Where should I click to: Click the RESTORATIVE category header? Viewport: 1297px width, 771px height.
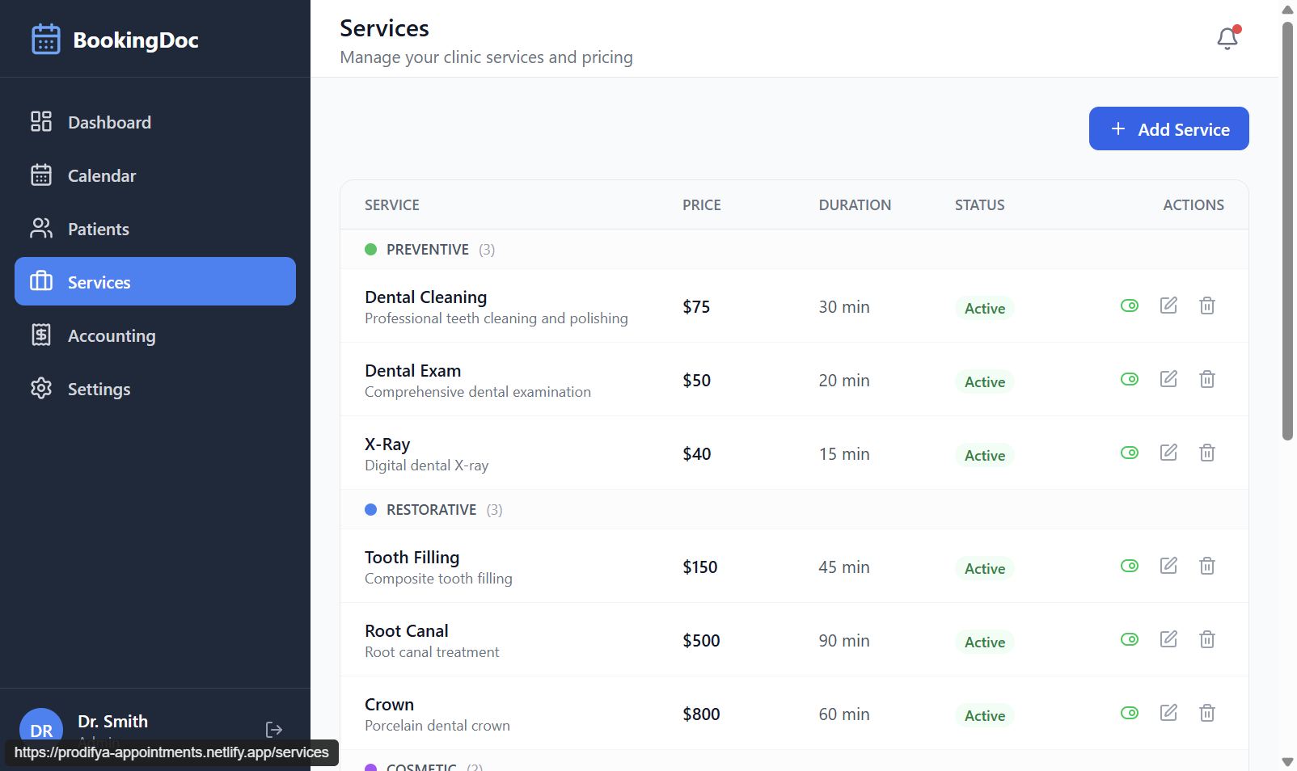431,510
